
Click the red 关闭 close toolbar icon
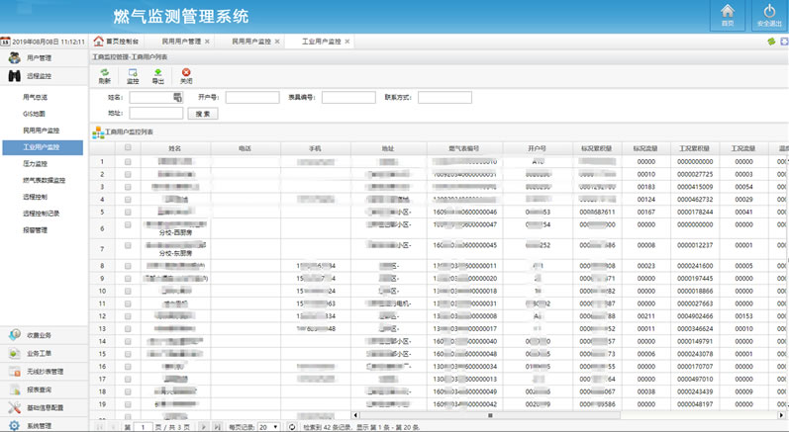[186, 72]
